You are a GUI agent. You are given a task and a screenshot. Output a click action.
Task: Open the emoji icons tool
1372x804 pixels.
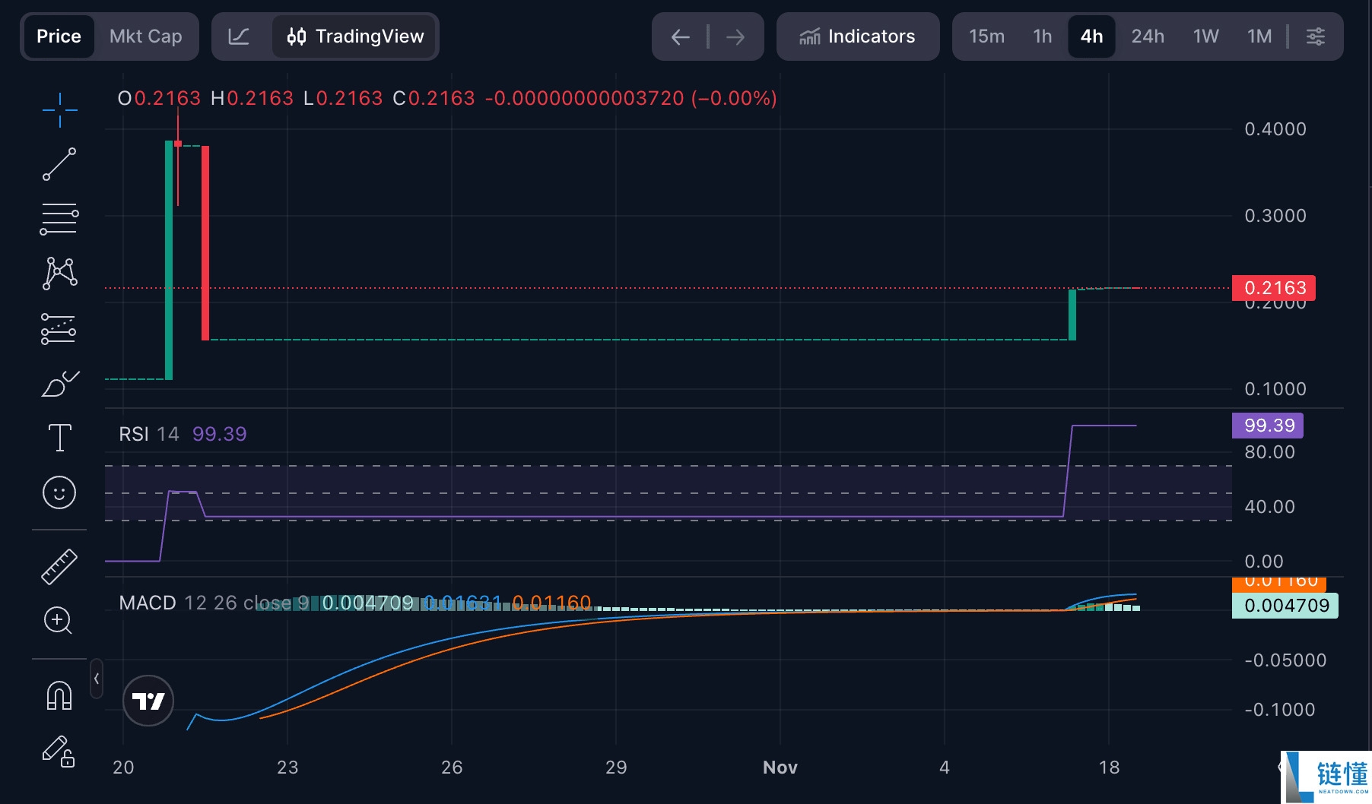(59, 492)
